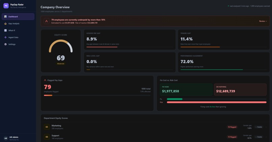
Task: Click the Tenure Gap orange progress bar
Action: pos(200,47)
